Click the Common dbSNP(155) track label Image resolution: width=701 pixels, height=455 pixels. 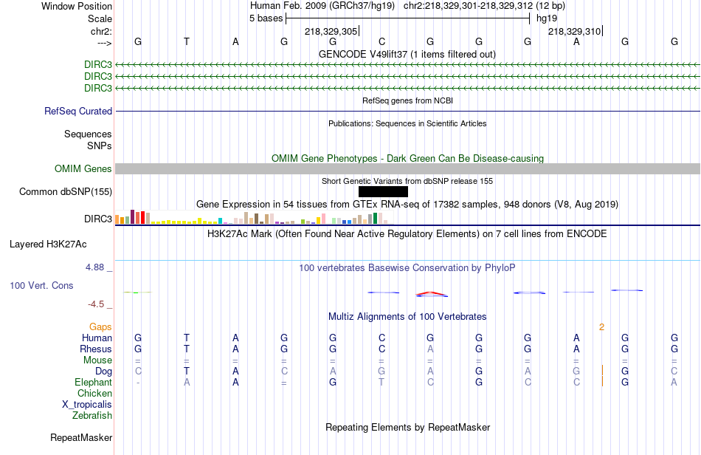(x=66, y=191)
